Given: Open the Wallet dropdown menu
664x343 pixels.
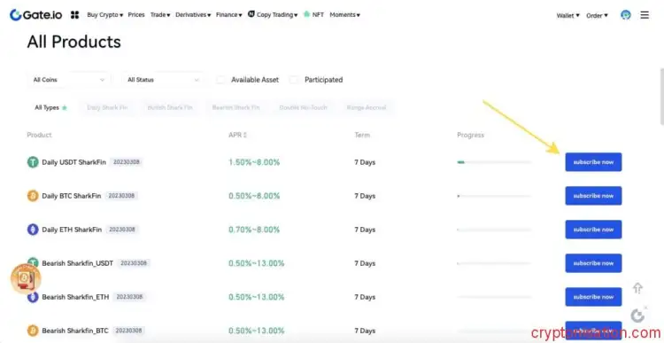Looking at the screenshot, I should [x=567, y=15].
